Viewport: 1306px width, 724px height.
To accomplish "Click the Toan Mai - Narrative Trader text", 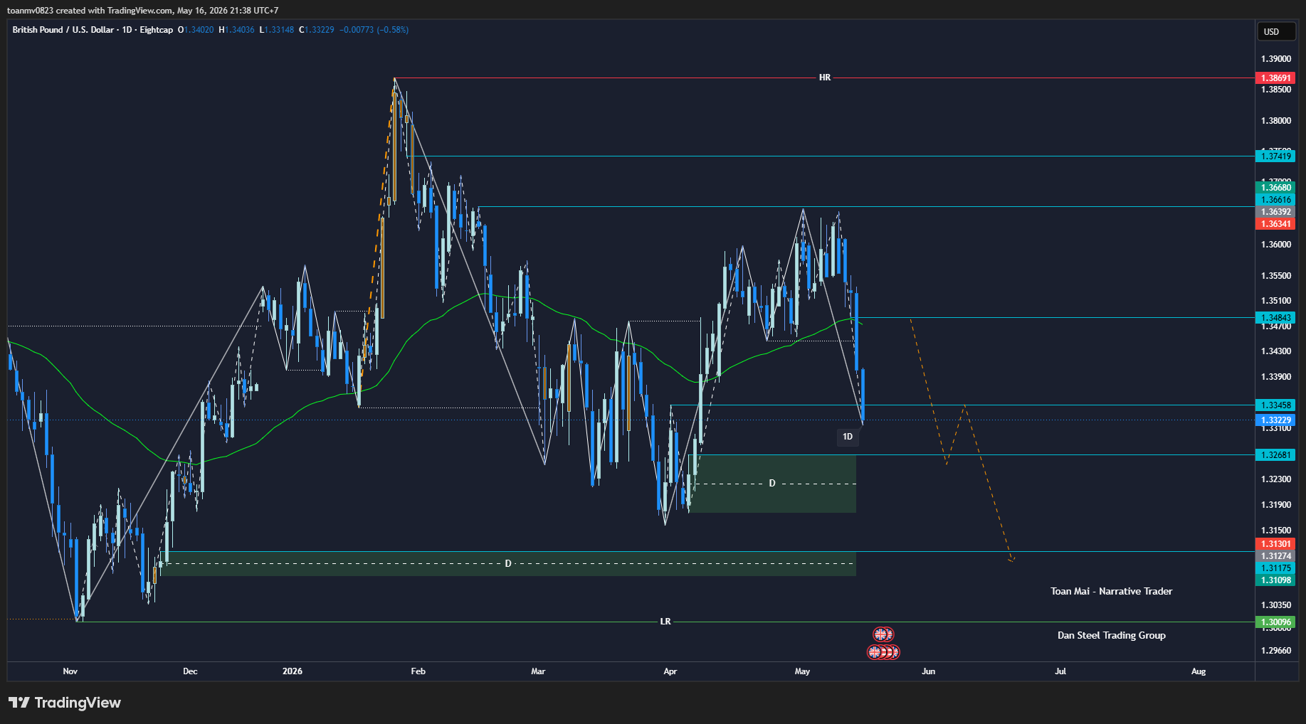I will click(x=1112, y=591).
